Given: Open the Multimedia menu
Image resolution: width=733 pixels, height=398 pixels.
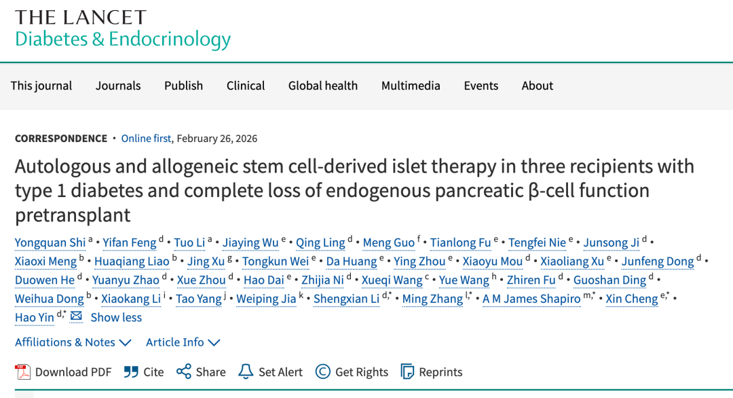Looking at the screenshot, I should coord(411,86).
